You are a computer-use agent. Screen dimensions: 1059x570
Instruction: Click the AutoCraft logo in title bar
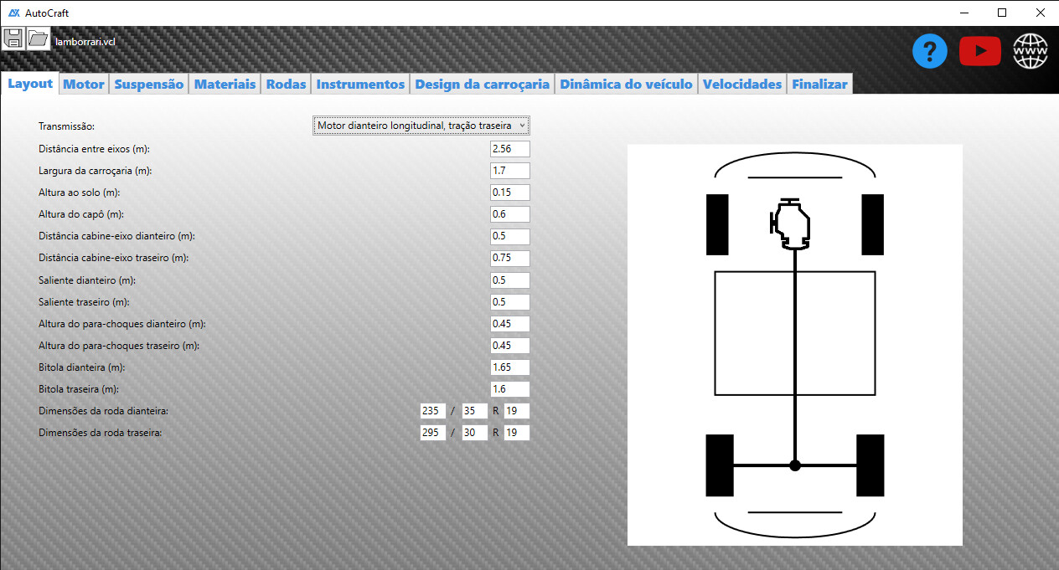(x=14, y=13)
